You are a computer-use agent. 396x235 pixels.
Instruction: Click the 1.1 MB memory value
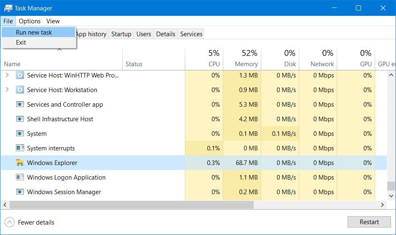point(248,177)
